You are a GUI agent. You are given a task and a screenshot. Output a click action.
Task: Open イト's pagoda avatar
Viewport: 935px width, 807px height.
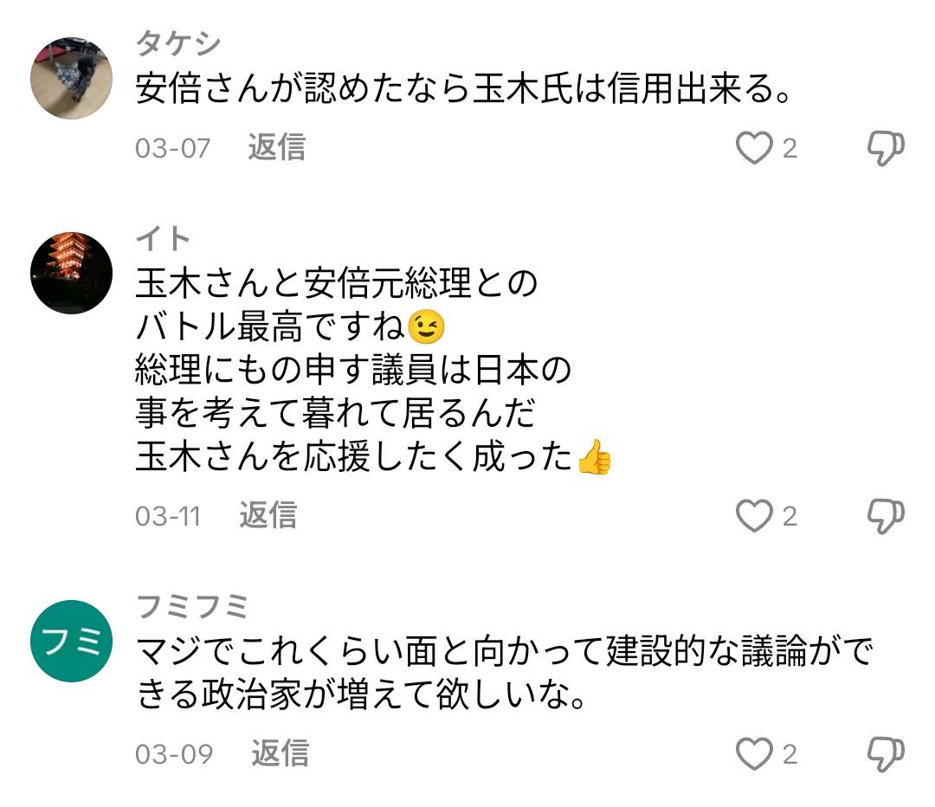[71, 274]
